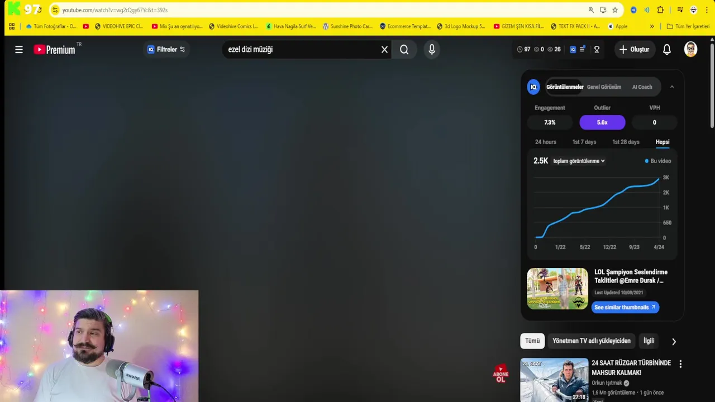
Task: Switch to Görüntülenmeler tab in vidIQ
Action: (x=565, y=87)
